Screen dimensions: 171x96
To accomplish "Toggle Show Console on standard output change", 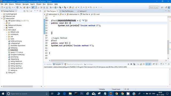I will tap(147, 64).
